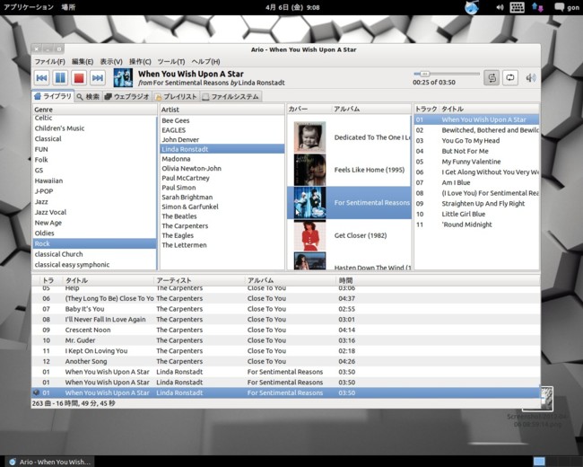Sort the Genre column header
583x467 pixels.
[95, 110]
